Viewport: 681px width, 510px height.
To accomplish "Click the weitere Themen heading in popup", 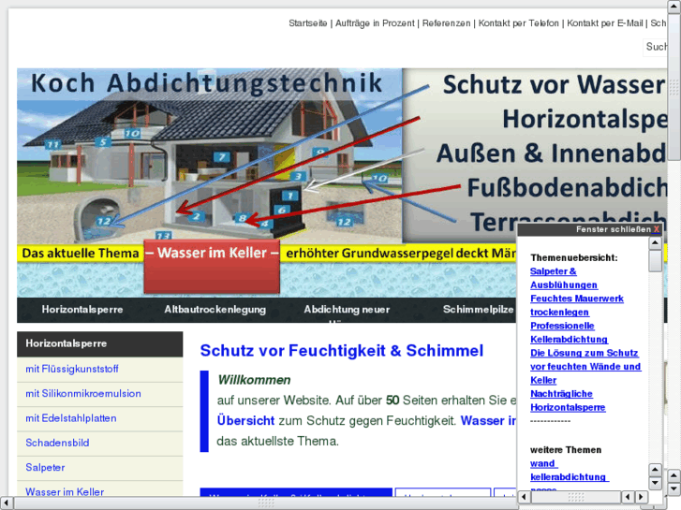I will [566, 450].
